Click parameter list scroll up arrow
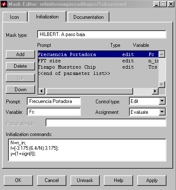The image size is (176, 190). [x=162, y=54]
